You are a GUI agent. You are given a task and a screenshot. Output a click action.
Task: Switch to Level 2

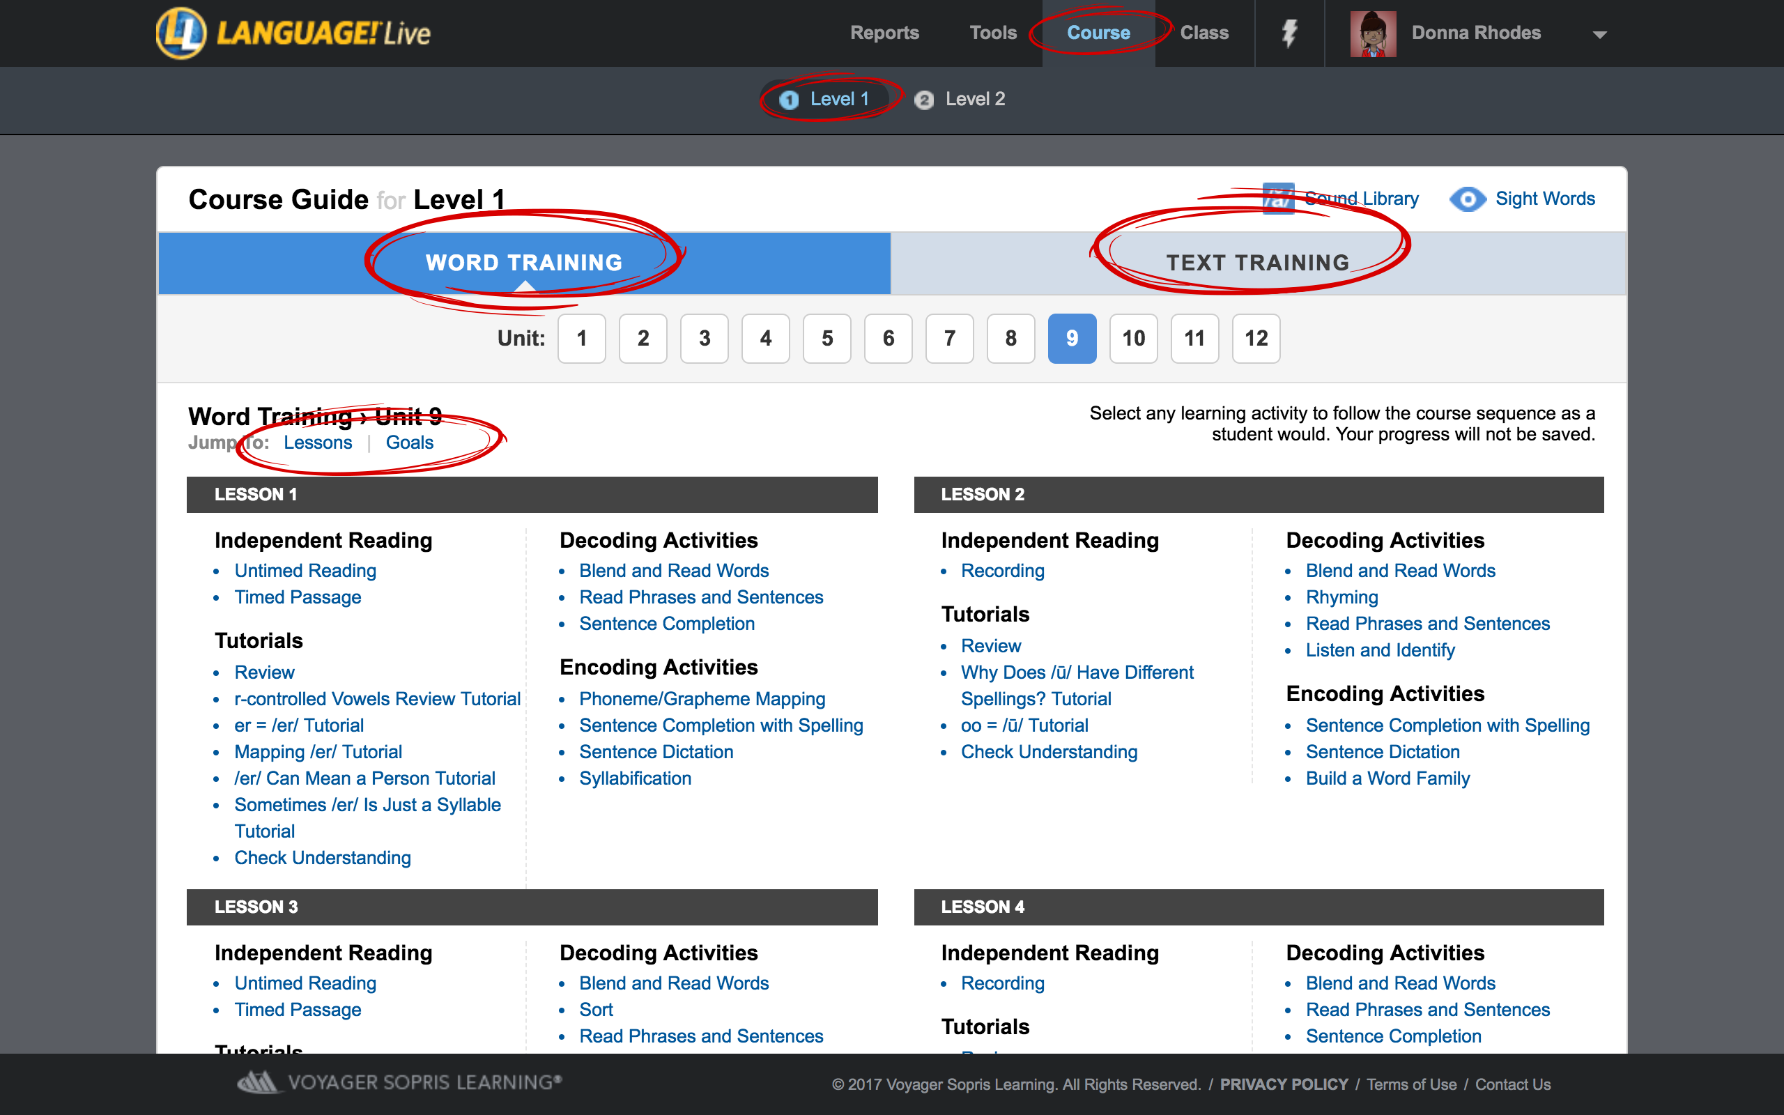point(960,99)
